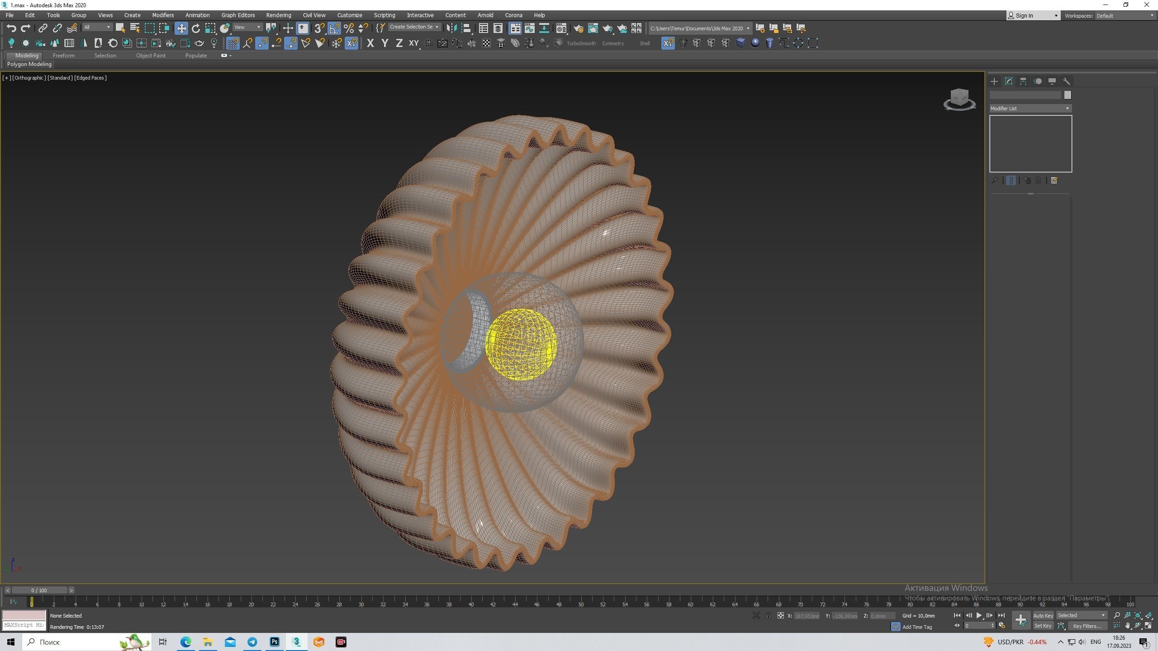Click the Cylinder primitive icon
The image size is (1158, 651).
click(x=769, y=43)
